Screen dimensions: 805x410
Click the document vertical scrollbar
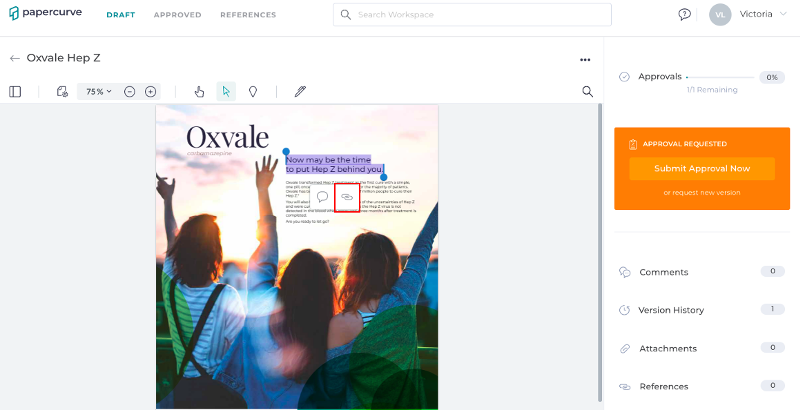[600, 253]
